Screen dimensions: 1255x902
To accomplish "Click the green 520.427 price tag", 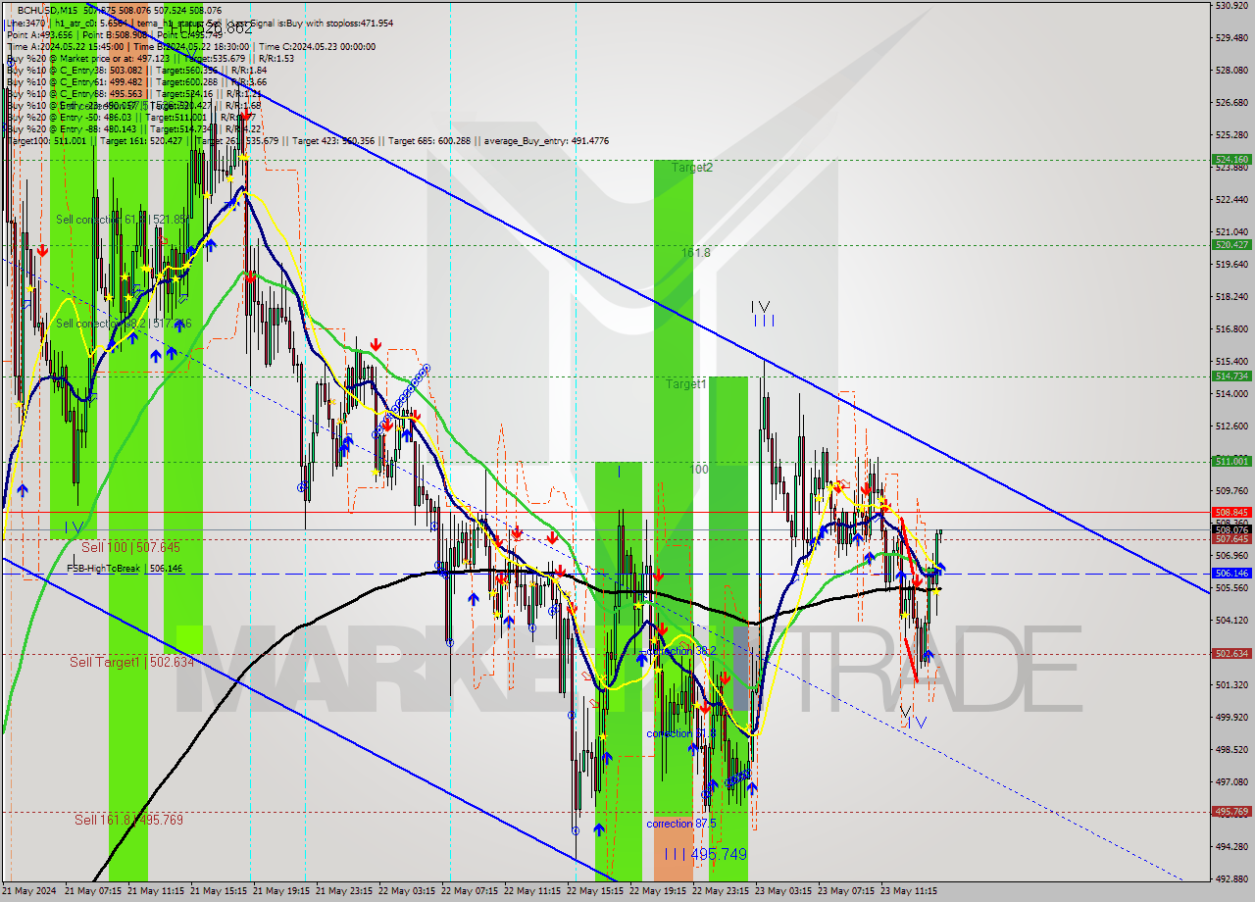I will click(x=1231, y=244).
